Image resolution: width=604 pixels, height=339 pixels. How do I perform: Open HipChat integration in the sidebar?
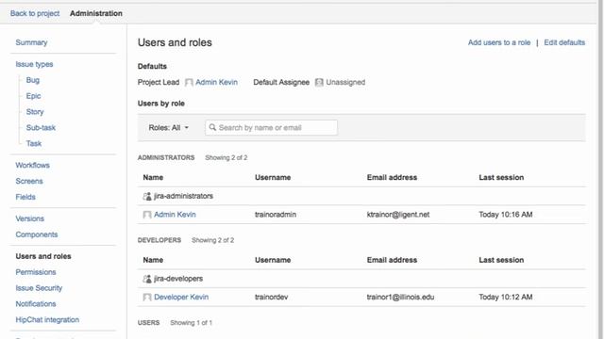click(x=47, y=320)
